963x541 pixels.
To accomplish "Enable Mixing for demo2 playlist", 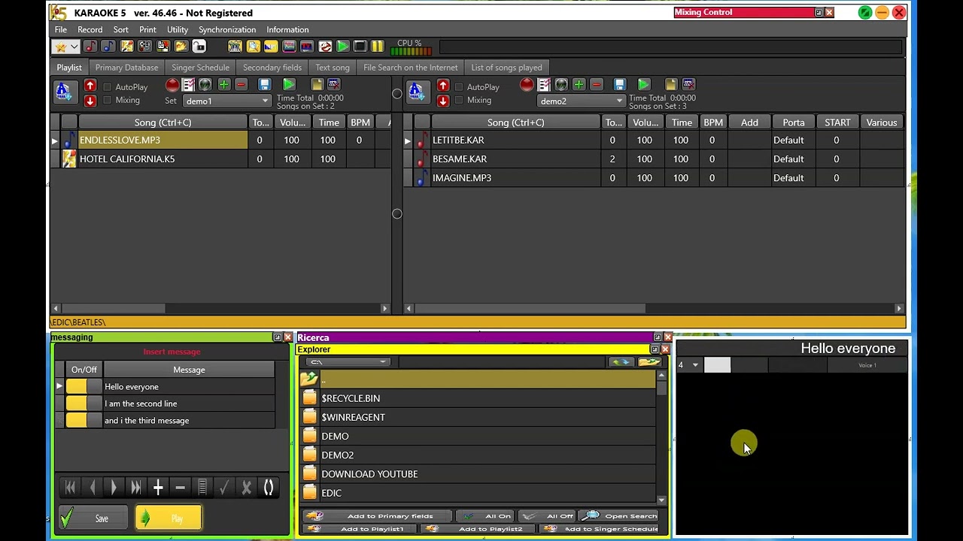I will coord(459,100).
